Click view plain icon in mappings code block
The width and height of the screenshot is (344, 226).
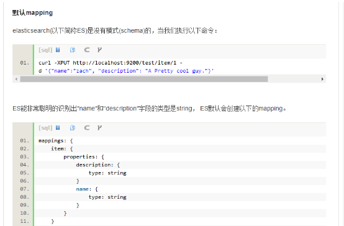click(x=58, y=128)
